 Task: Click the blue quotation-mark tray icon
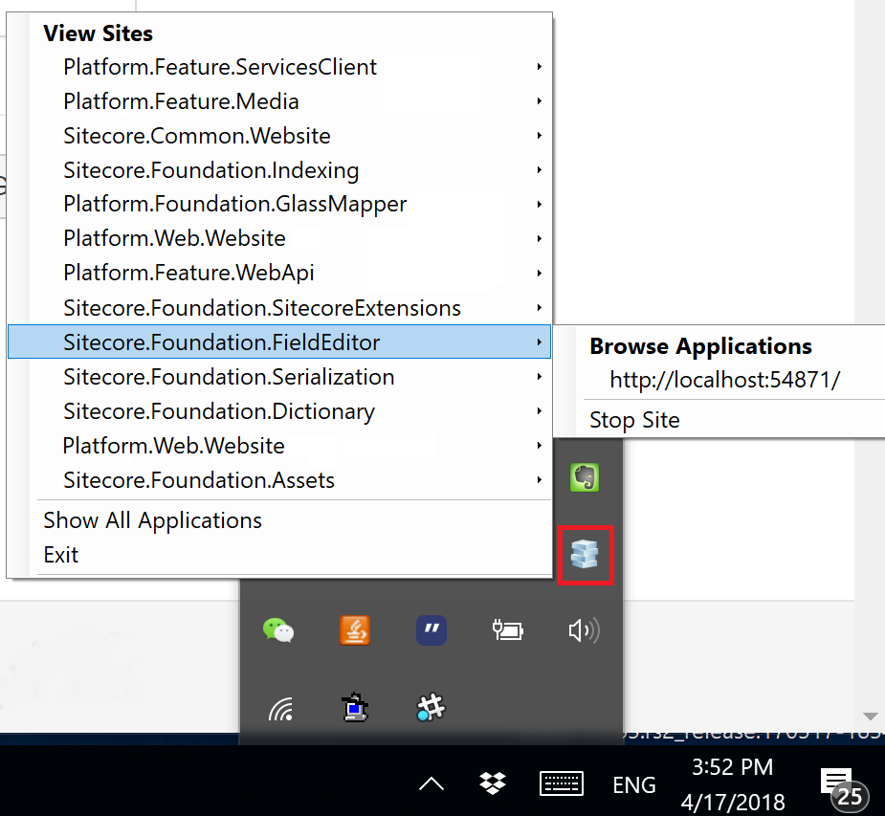point(431,630)
